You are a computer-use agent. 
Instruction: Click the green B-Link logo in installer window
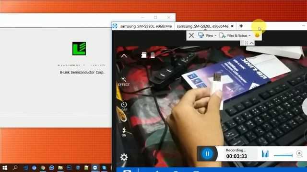point(79,49)
